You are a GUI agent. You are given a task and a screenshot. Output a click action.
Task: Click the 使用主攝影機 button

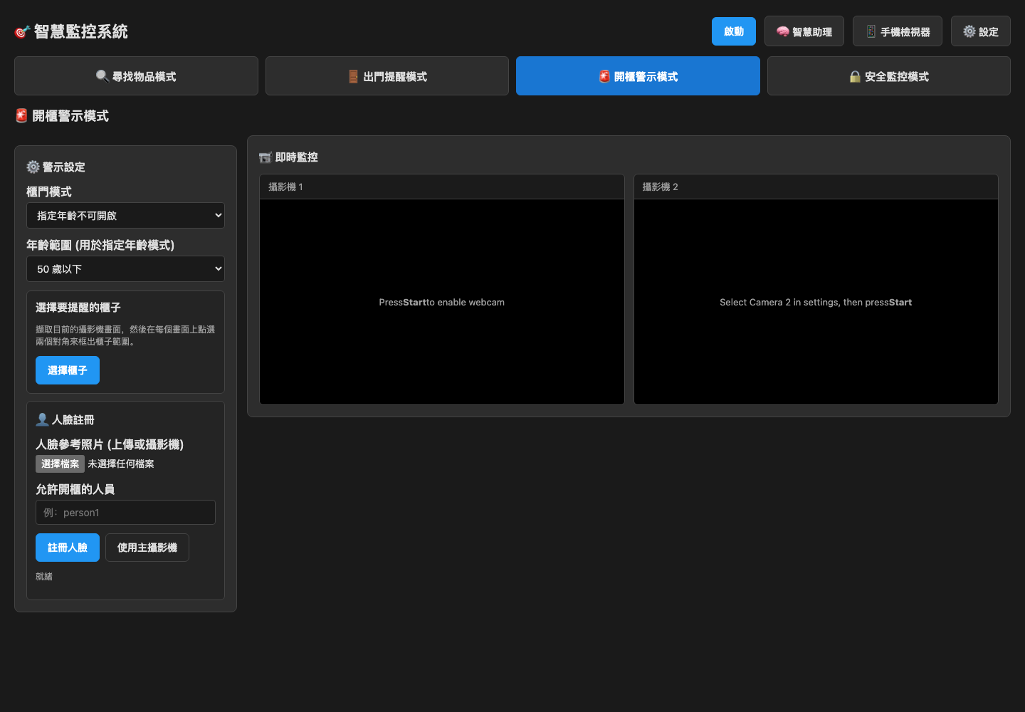click(147, 548)
